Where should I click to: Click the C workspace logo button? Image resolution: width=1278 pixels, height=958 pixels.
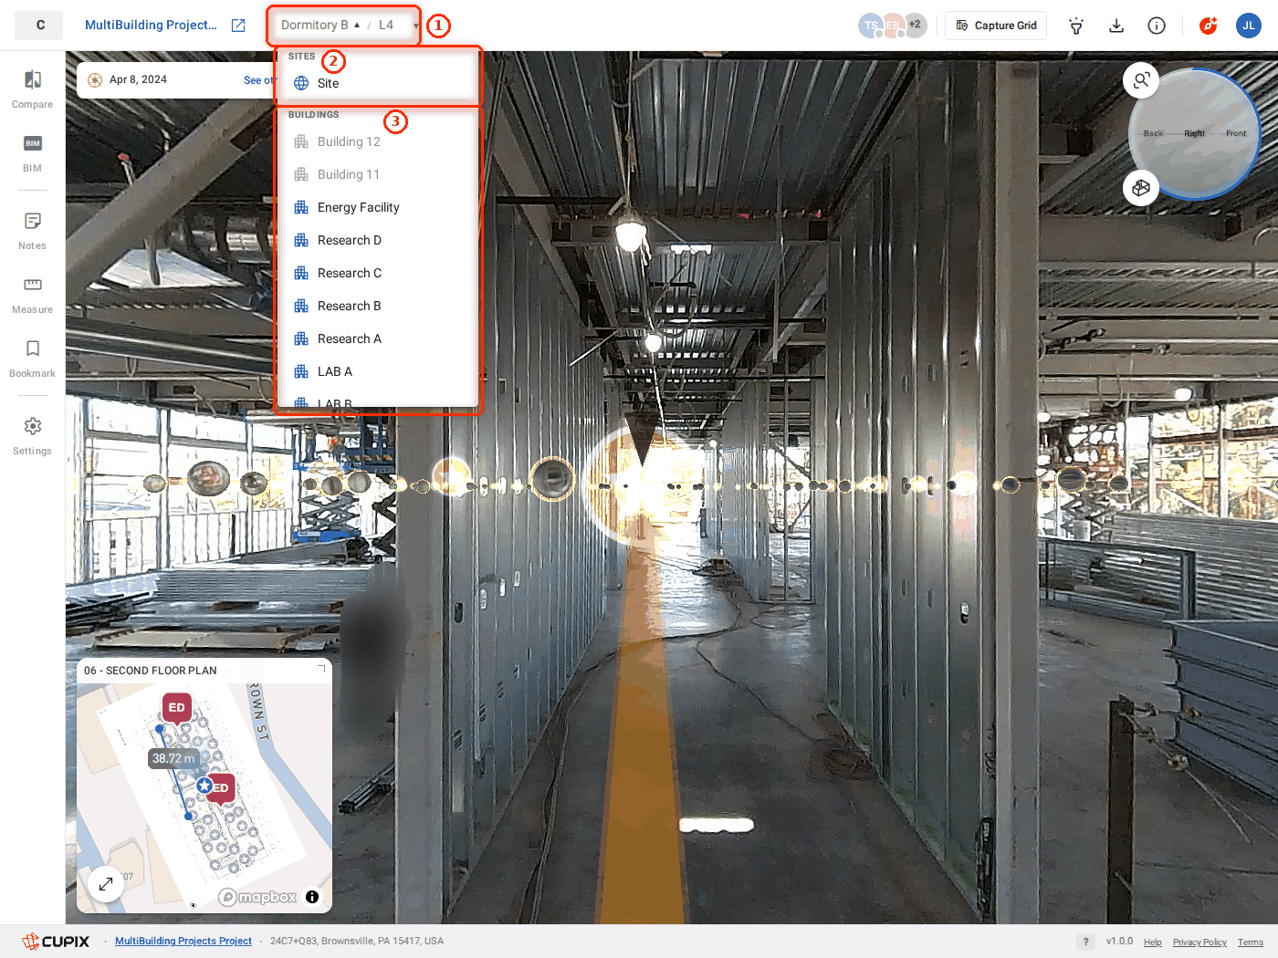(x=39, y=26)
